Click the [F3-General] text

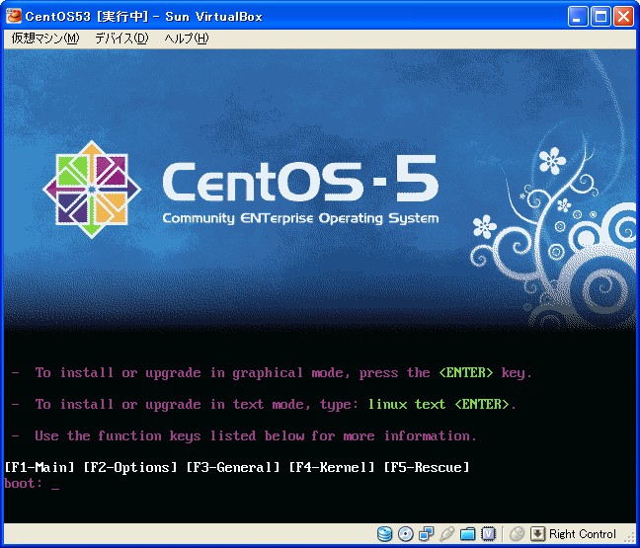click(x=233, y=467)
